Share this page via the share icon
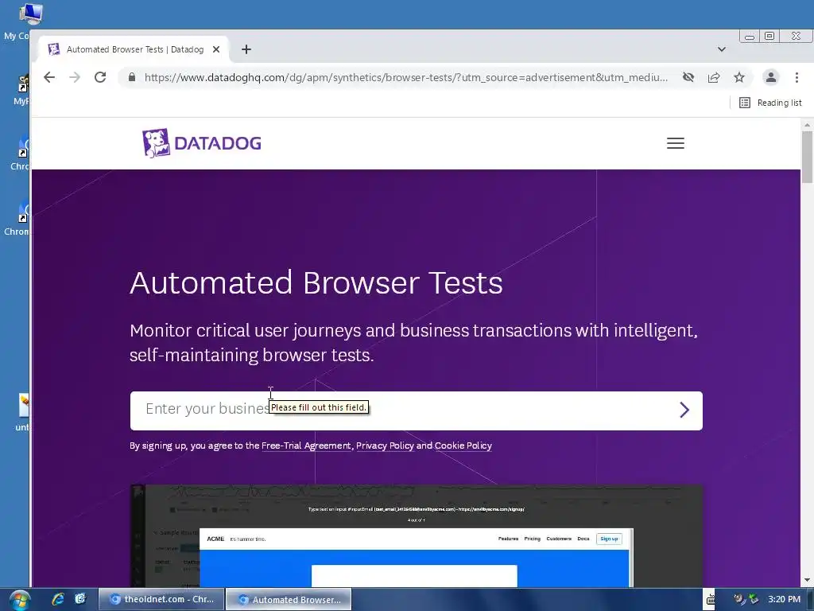This screenshot has height=611, width=814. coord(714,77)
